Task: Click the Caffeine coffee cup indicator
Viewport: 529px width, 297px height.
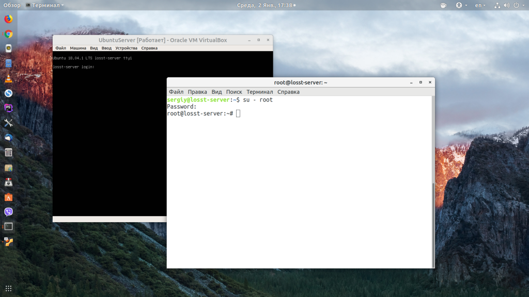Action: point(443,5)
